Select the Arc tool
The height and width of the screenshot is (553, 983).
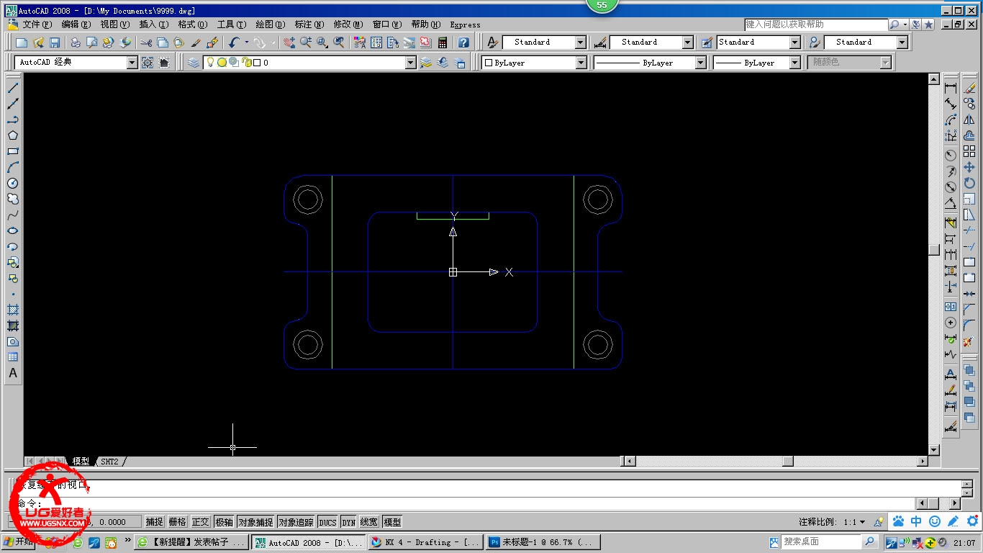(13, 167)
